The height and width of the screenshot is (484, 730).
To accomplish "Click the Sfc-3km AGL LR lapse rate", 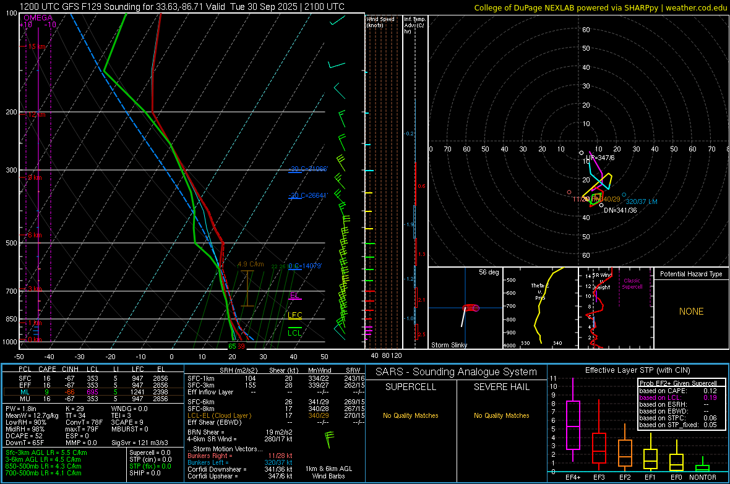I will pyautogui.click(x=46, y=452).
